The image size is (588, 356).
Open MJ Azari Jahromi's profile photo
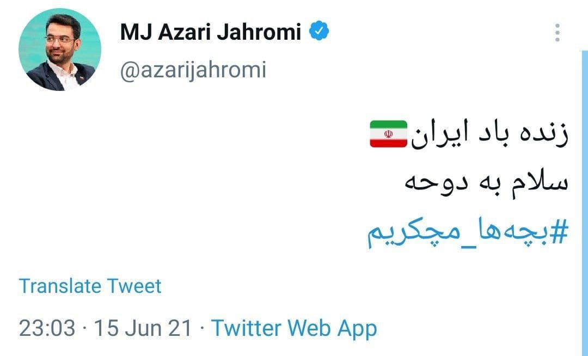pos(60,50)
